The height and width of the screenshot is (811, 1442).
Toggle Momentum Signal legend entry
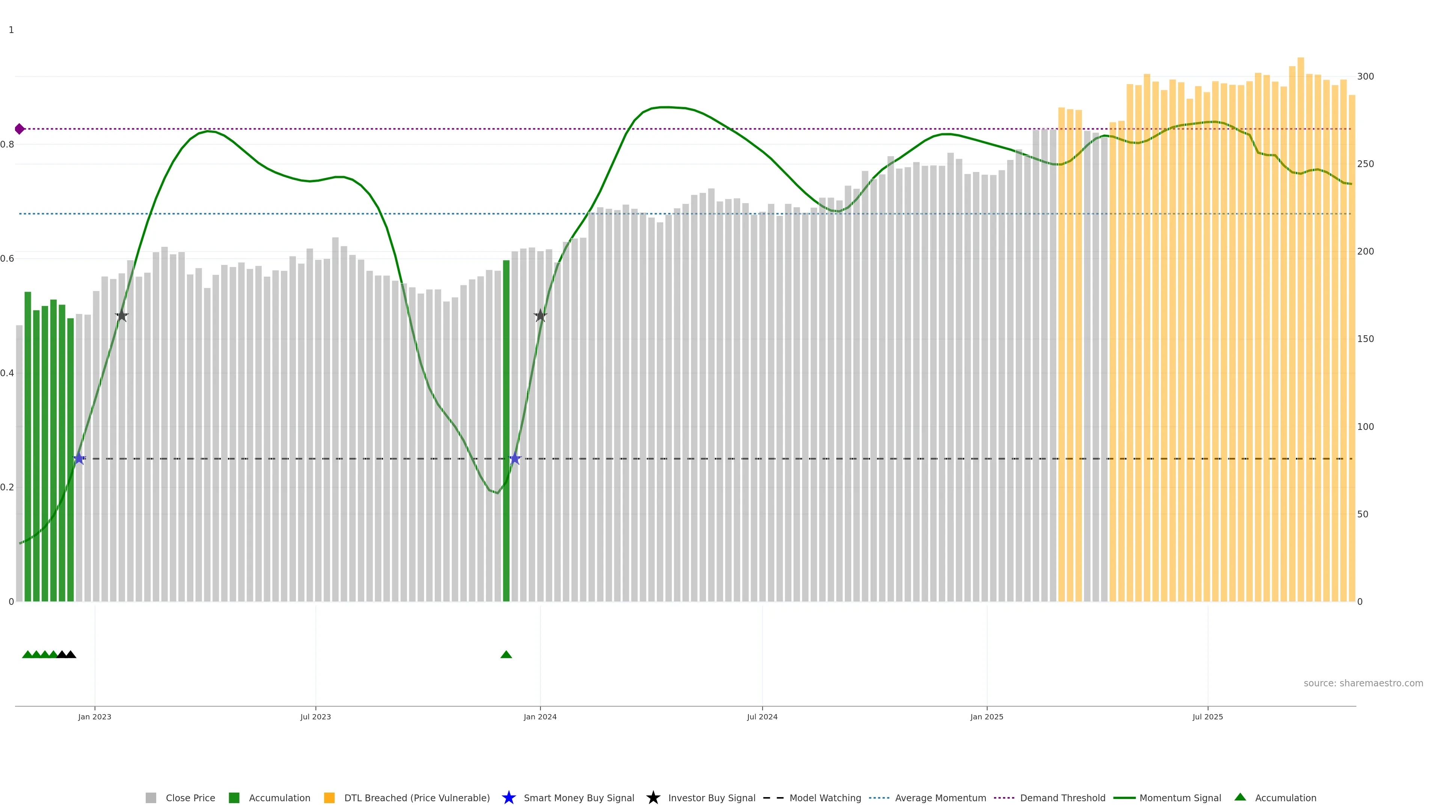pos(1180,798)
